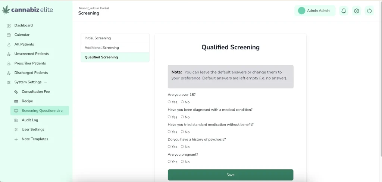Select Yes for diagnosed medical condition
The image size is (382, 182).
click(x=169, y=117)
